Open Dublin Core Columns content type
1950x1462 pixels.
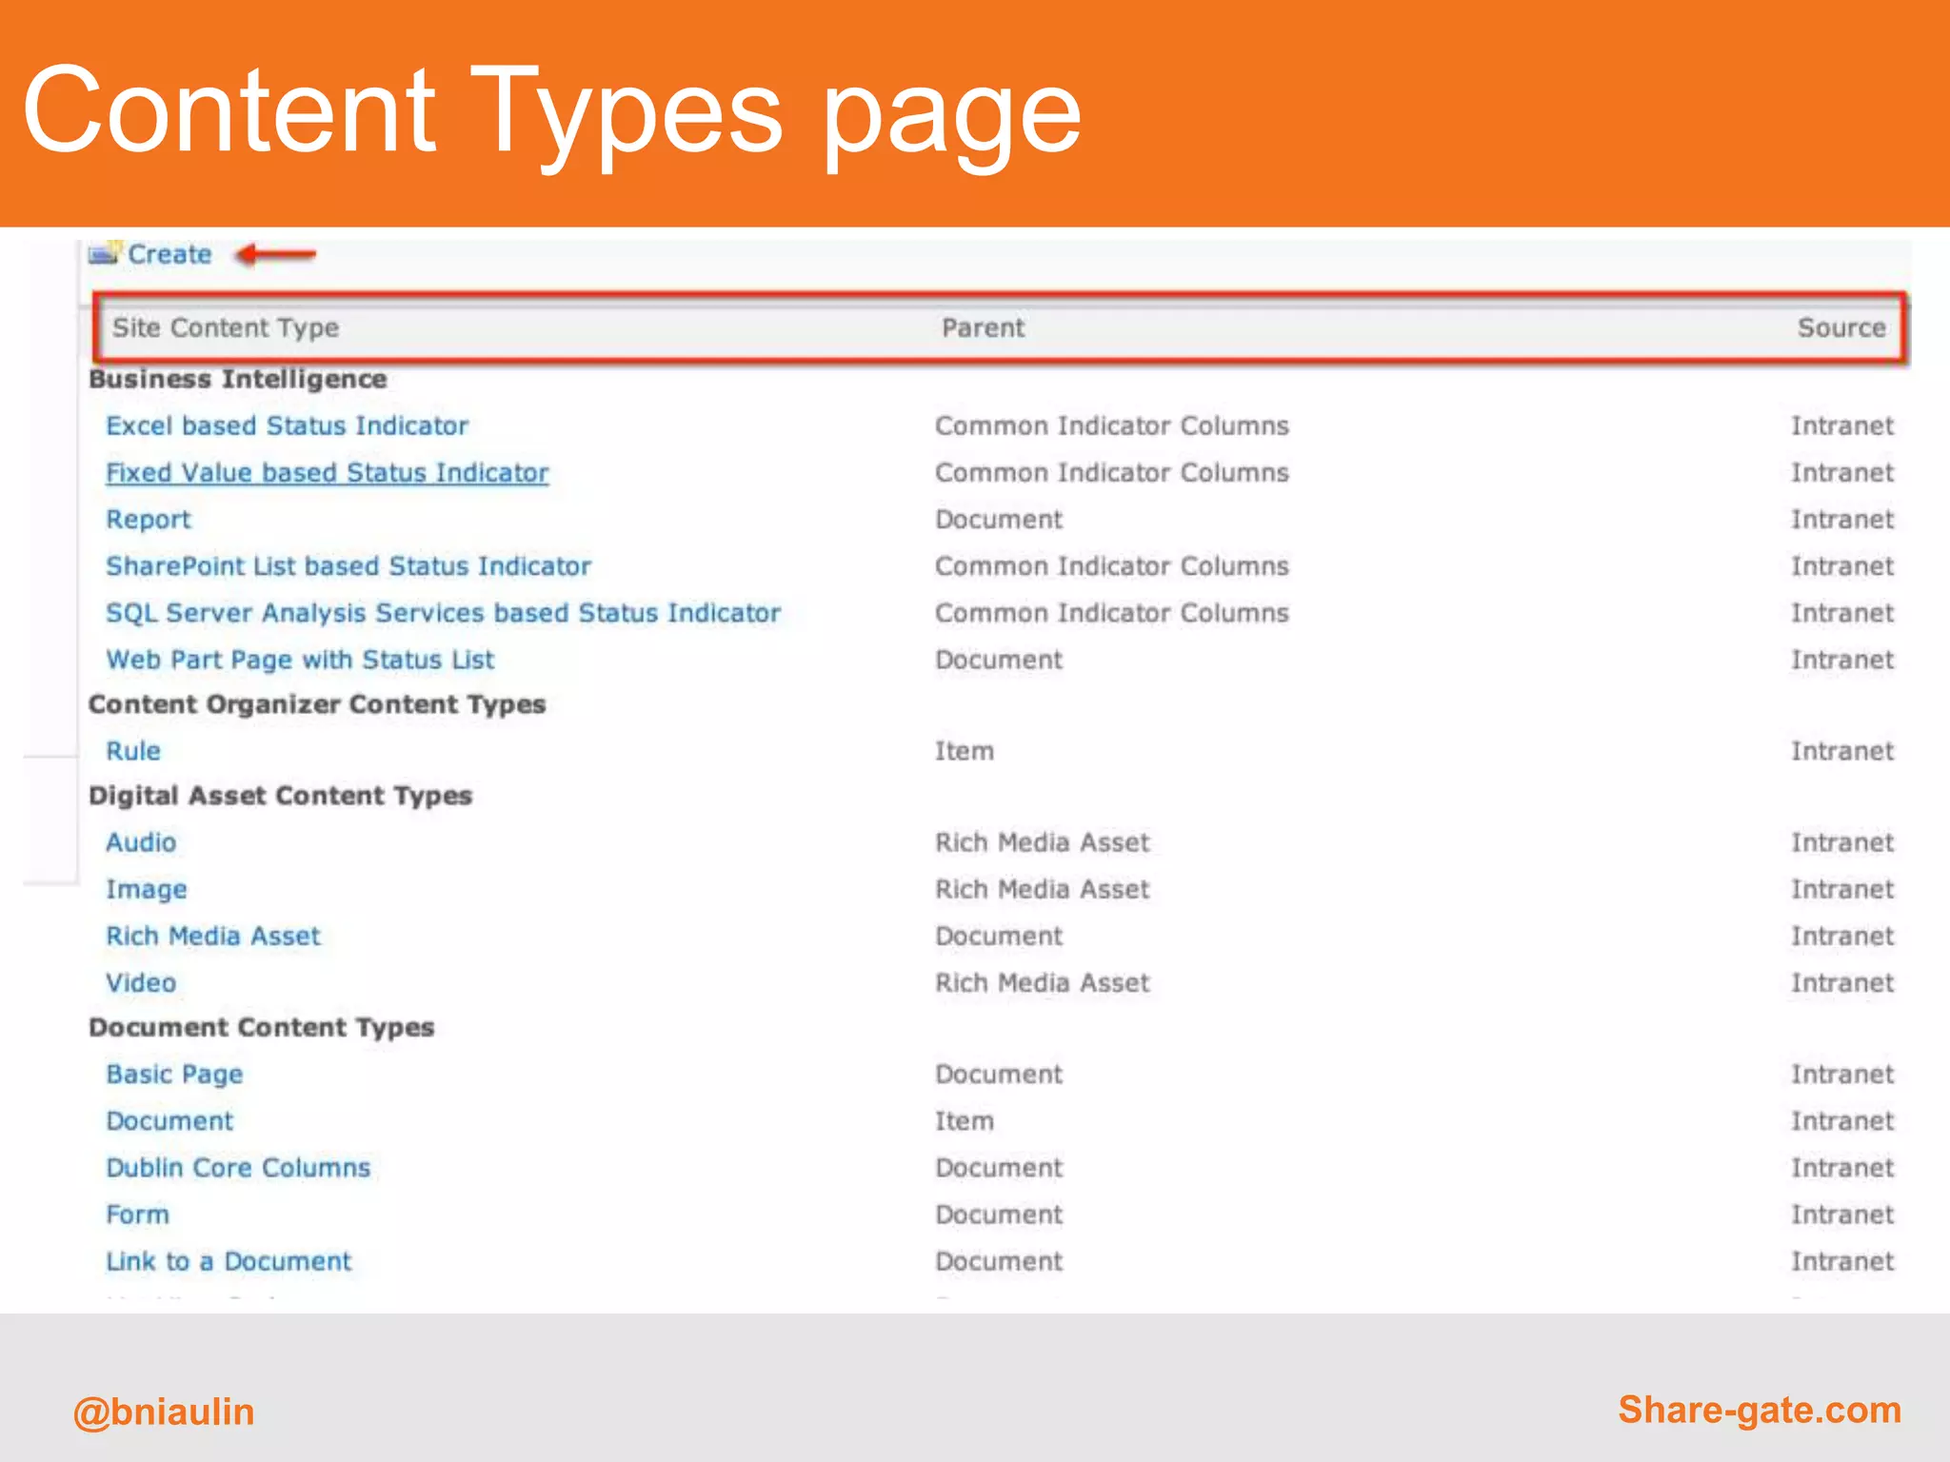(238, 1166)
